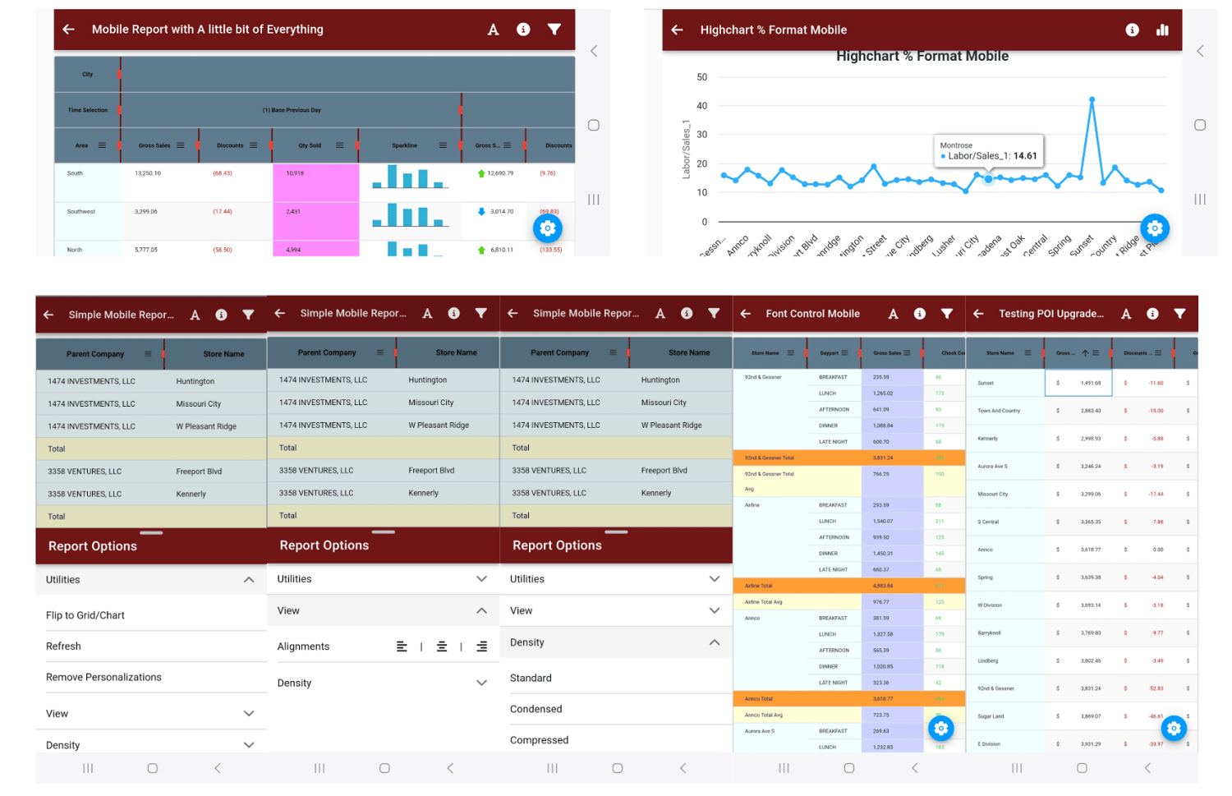1232x796 pixels.
Task: Tap the info icon on Highchart % Format Mobile
Action: click(x=1132, y=29)
